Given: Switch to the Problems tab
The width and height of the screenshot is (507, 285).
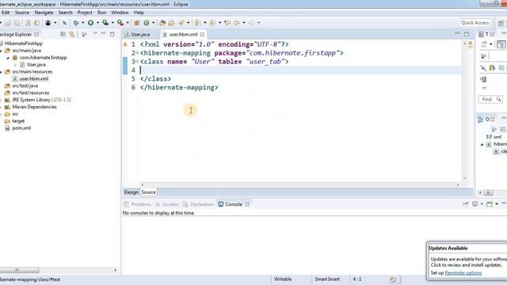Looking at the screenshot, I should click(137, 204).
